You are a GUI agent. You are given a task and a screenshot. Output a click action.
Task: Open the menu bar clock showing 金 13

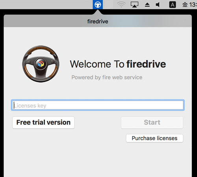click(x=190, y=5)
